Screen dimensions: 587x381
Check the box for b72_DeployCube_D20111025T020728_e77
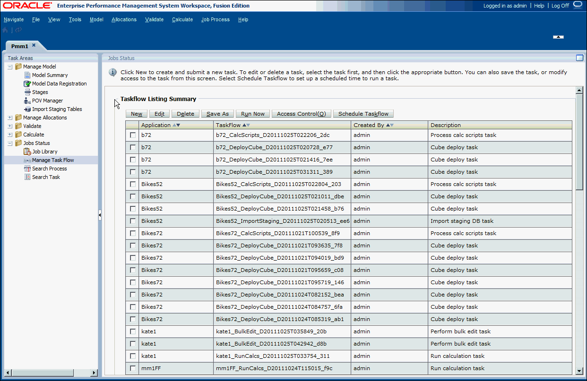tap(133, 147)
